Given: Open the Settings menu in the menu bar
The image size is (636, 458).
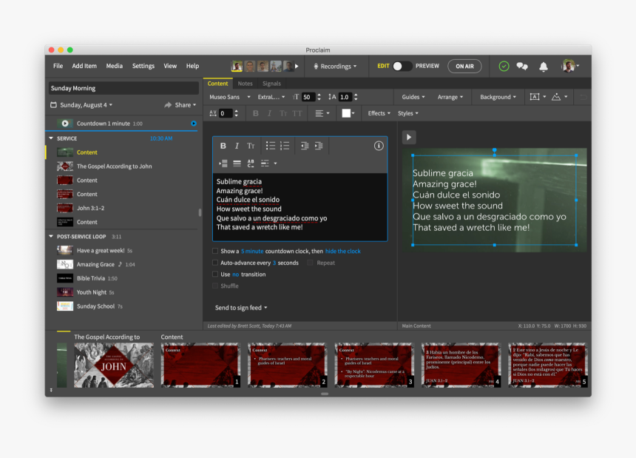Looking at the screenshot, I should 143,66.
